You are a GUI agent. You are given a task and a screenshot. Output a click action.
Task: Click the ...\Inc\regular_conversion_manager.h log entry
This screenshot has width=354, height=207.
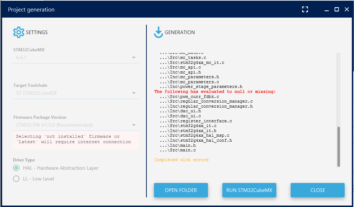[x=206, y=106]
